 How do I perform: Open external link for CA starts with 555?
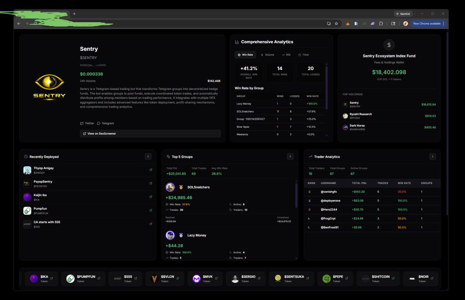(151, 224)
